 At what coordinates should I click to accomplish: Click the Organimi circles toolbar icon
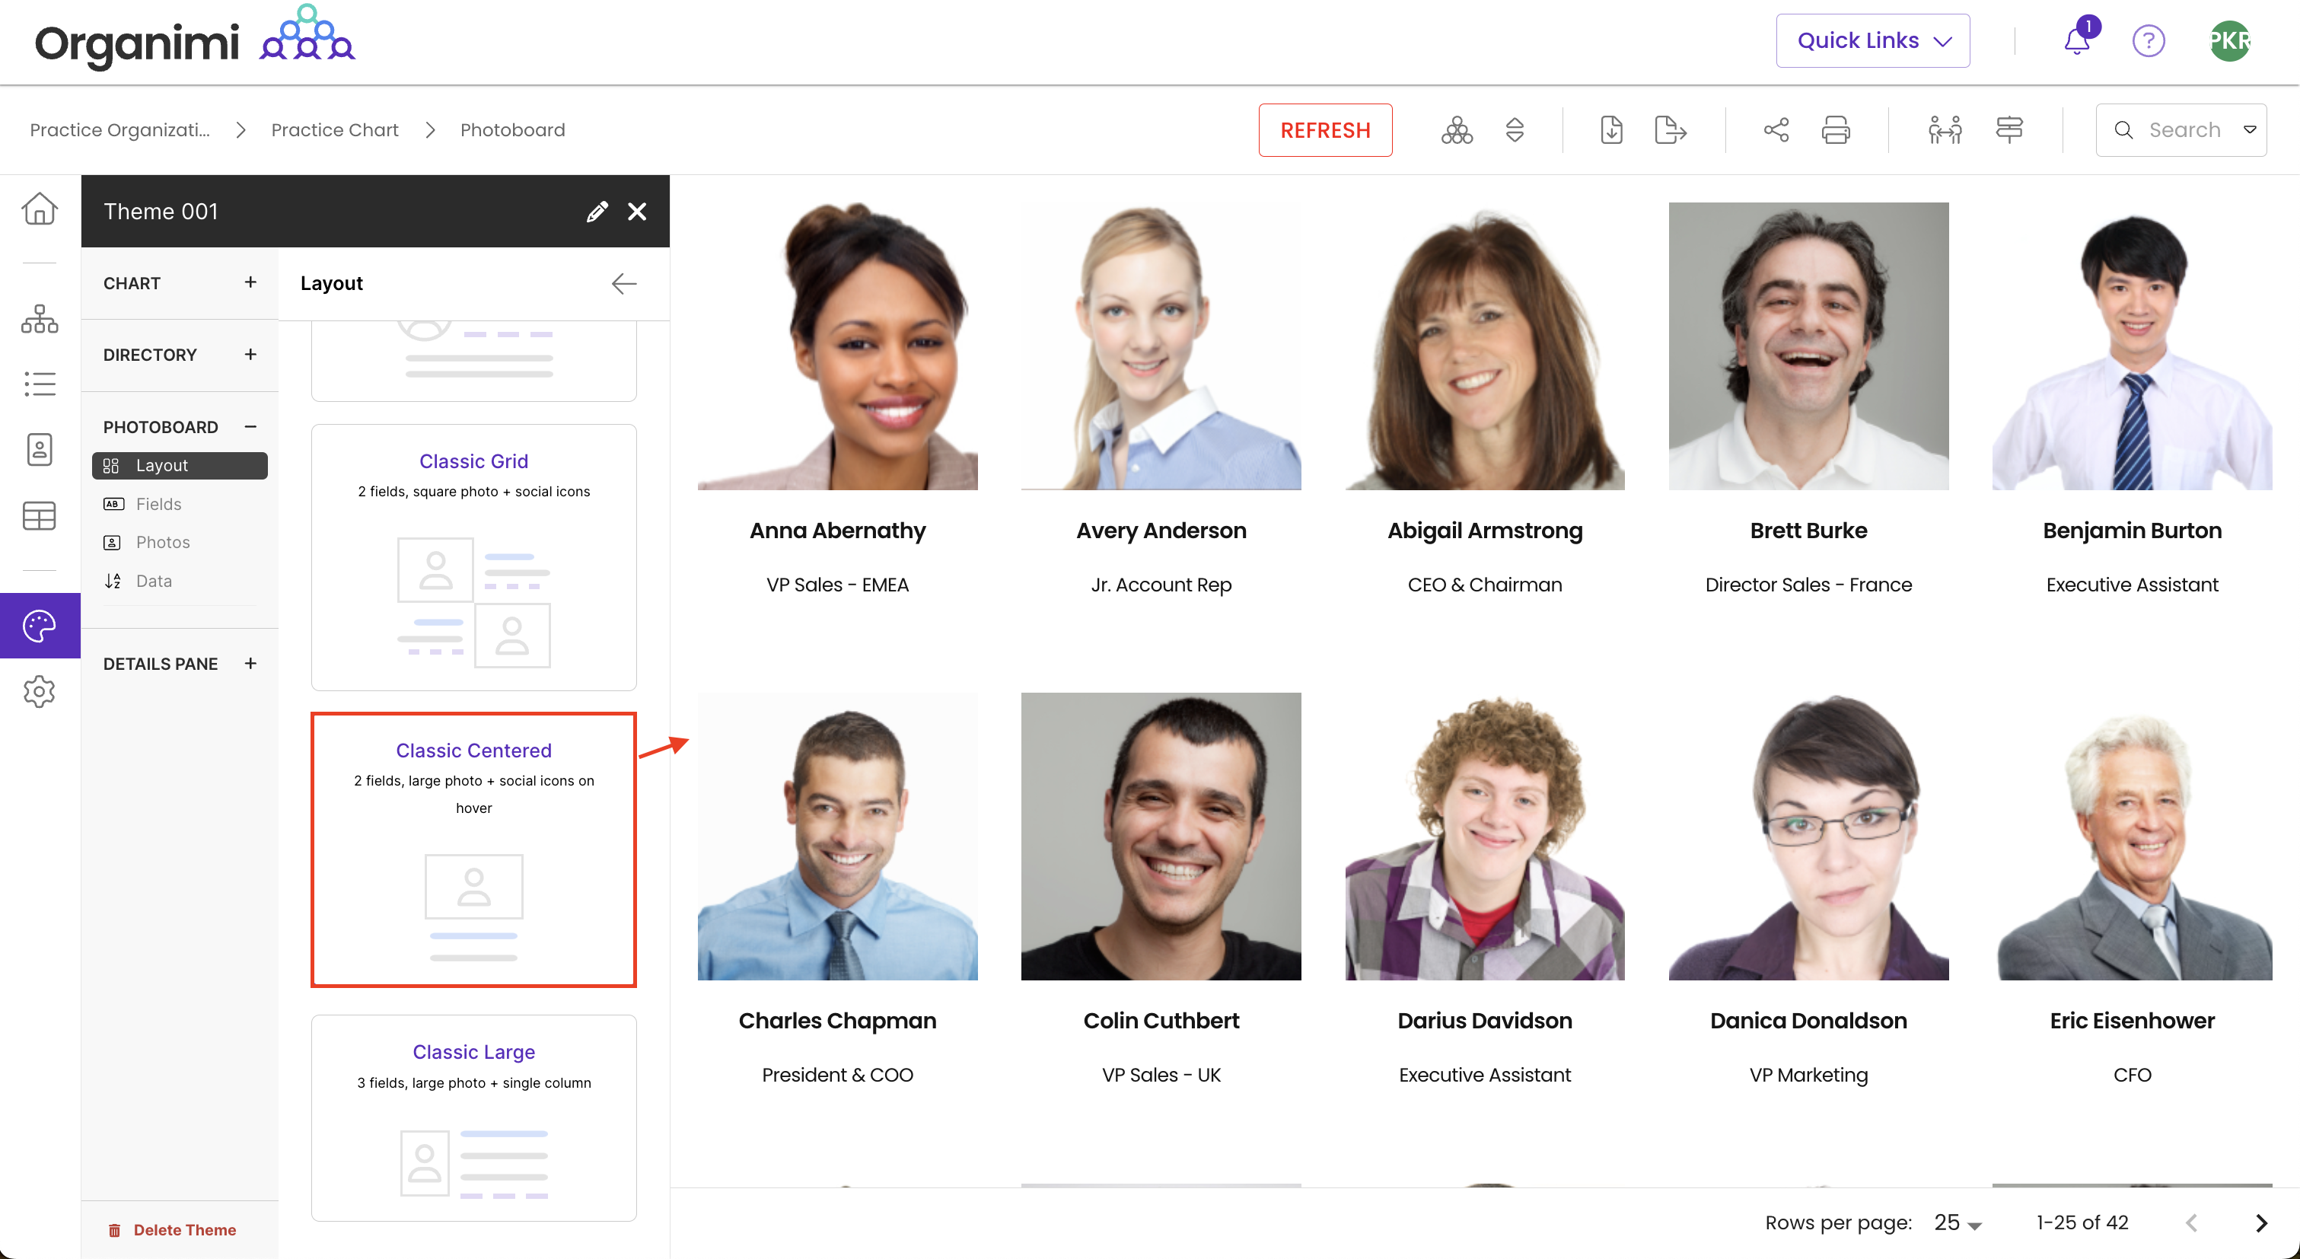(1456, 130)
